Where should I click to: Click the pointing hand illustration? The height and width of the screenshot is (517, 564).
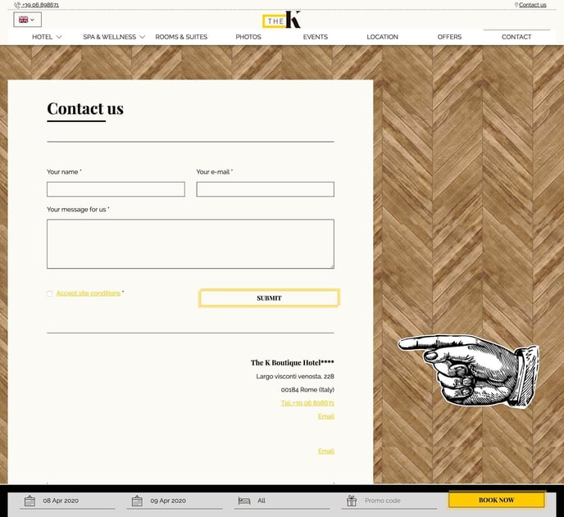[x=469, y=370]
